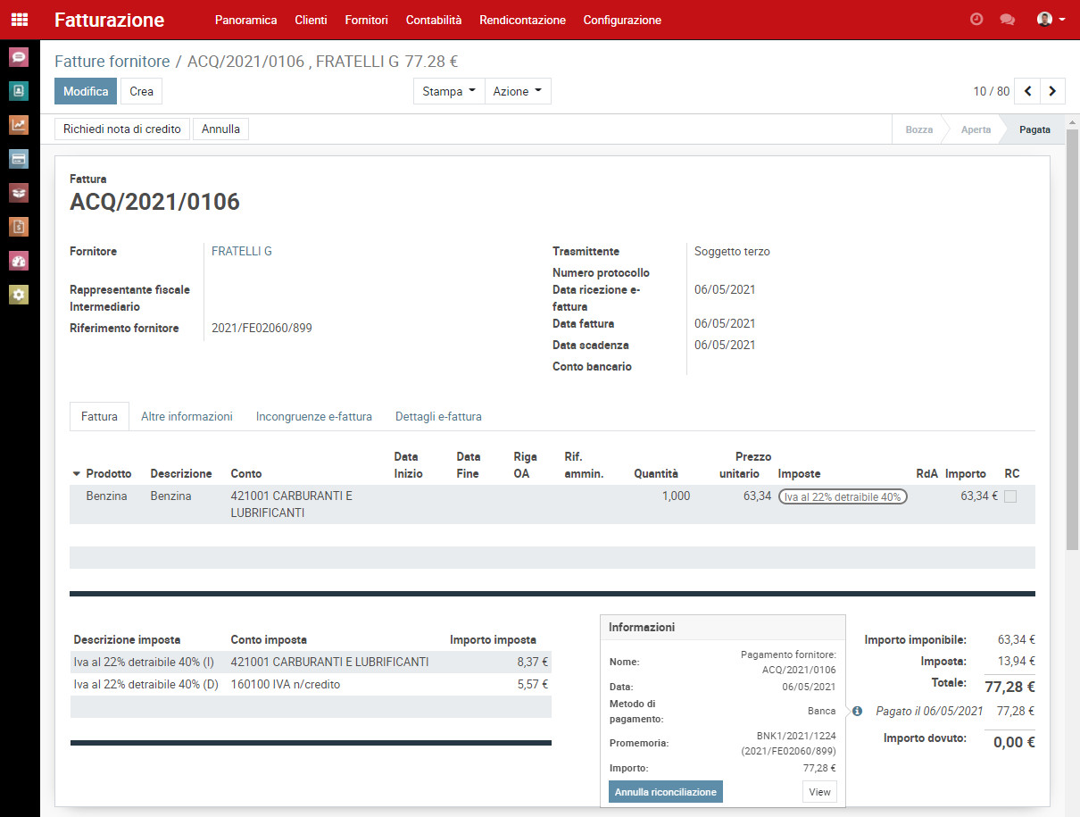Click the 10 / 80 pager counter
The height and width of the screenshot is (817, 1080).
click(992, 91)
